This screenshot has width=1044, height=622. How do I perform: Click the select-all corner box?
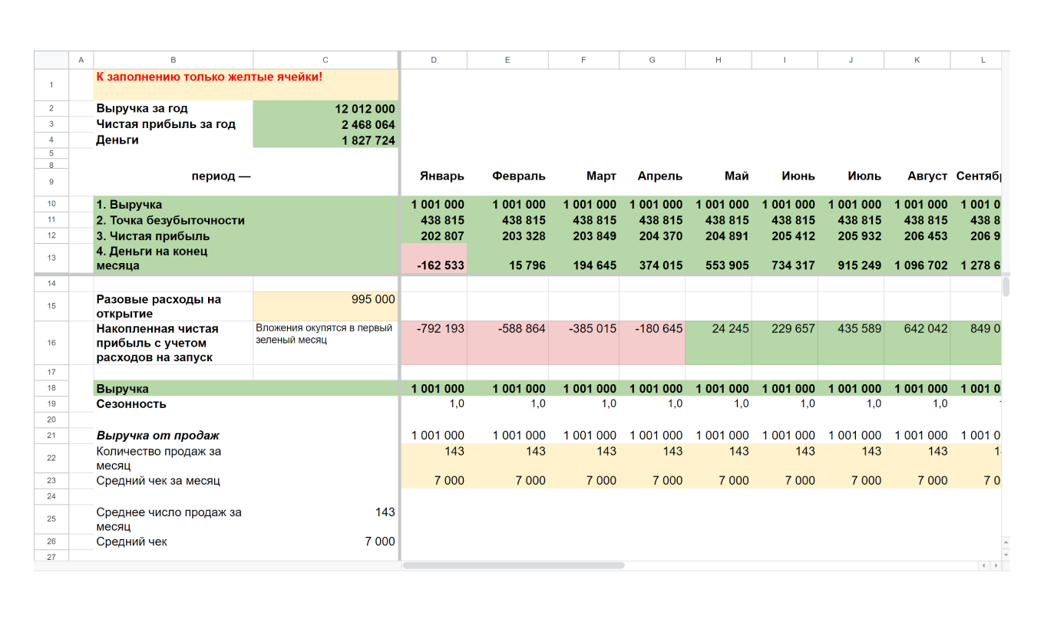[51, 60]
